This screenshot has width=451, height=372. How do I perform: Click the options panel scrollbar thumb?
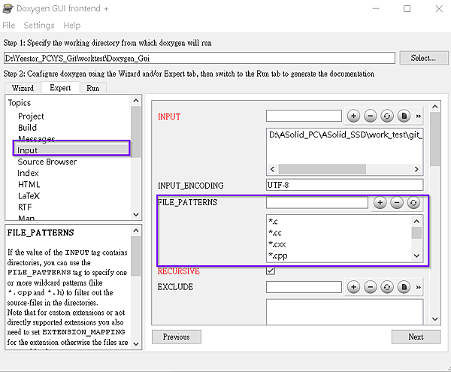[435, 139]
